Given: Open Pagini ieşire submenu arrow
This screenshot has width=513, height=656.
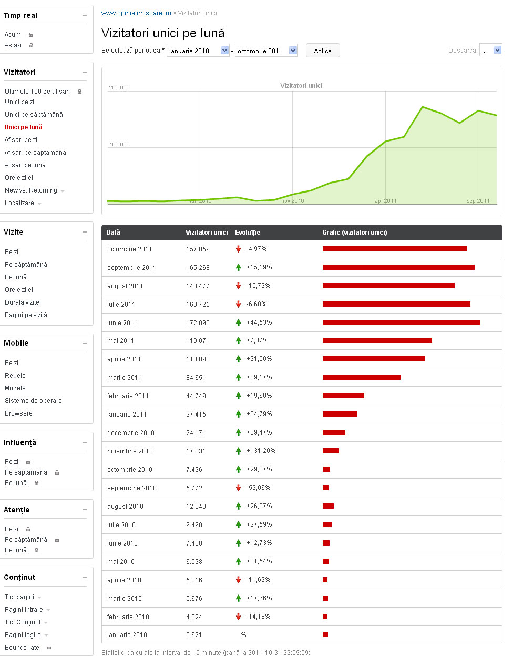Looking at the screenshot, I should click(x=46, y=635).
